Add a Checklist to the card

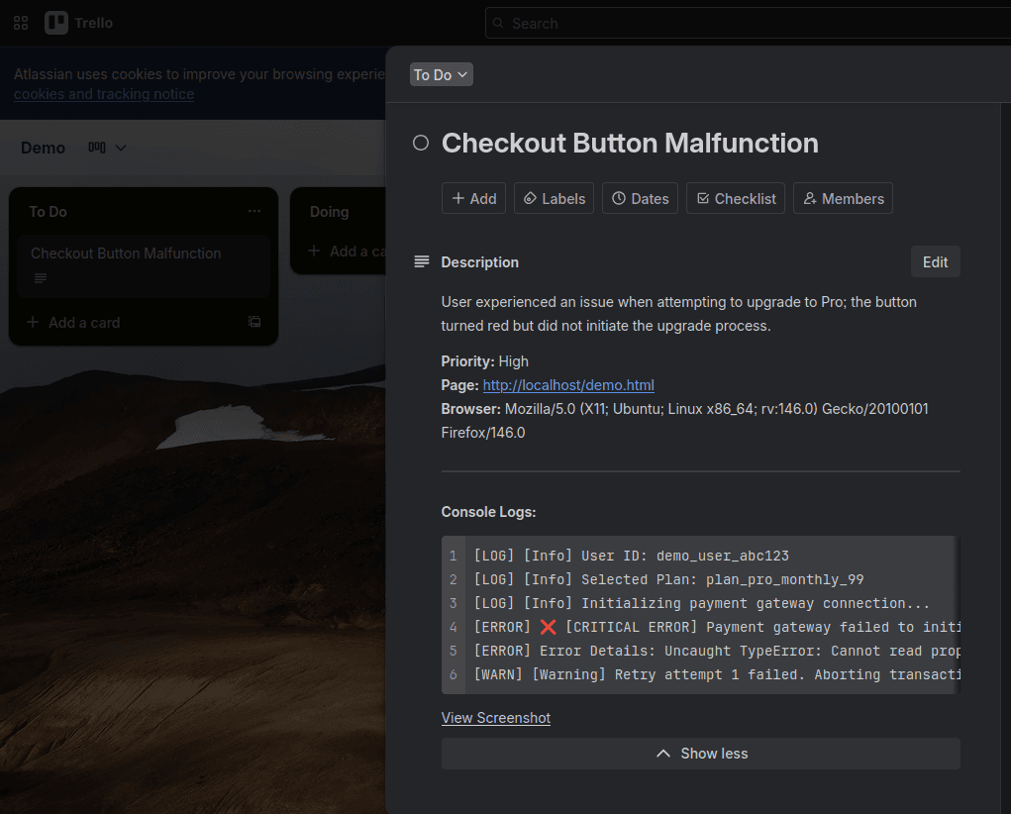(735, 198)
